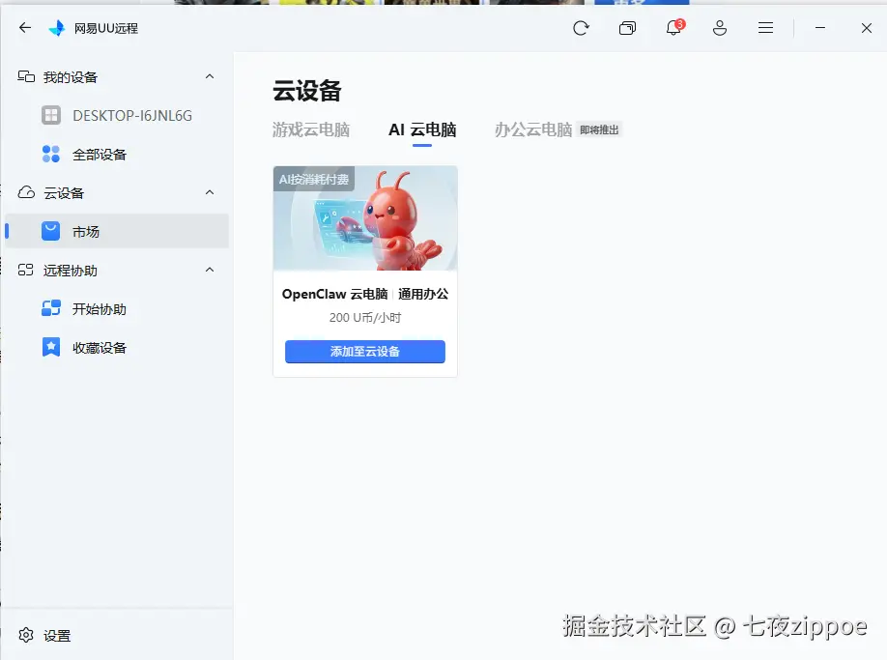Viewport: 887px width, 660px height.
Task: Click the 我的设备 section label
Action: 71,77
